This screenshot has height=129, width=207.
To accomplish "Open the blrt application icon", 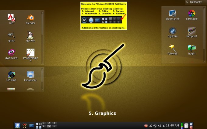I will [12, 18].
